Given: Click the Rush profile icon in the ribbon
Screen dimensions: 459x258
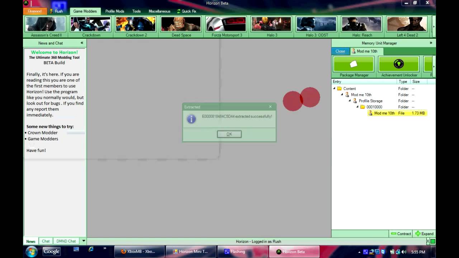Looking at the screenshot, I should 51,11.
